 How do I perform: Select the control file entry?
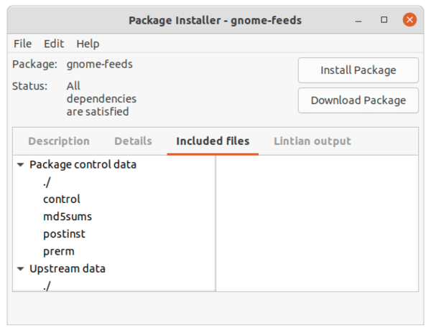pos(62,199)
